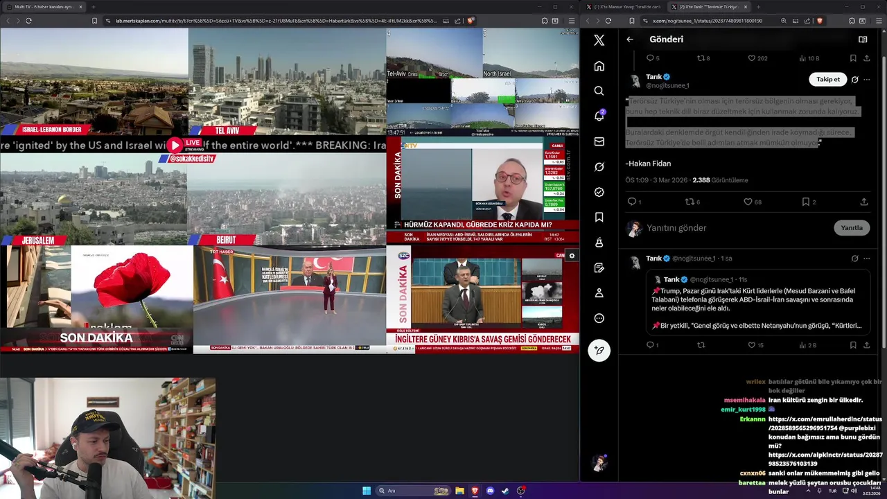Click the Beirut camera feed

click(287, 199)
